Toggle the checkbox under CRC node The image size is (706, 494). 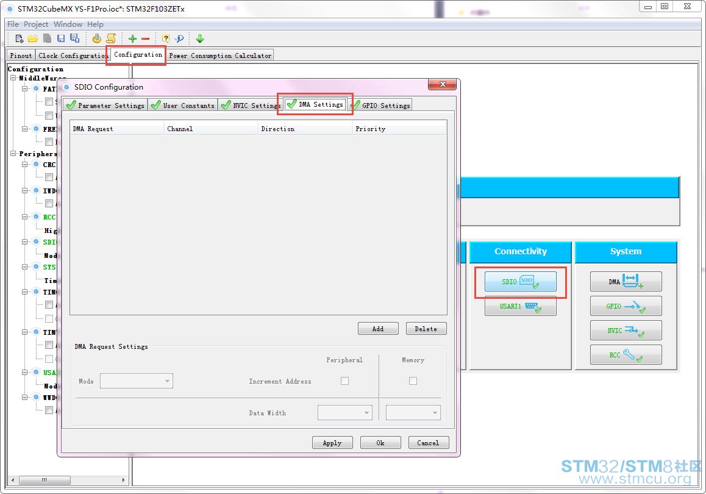click(49, 177)
